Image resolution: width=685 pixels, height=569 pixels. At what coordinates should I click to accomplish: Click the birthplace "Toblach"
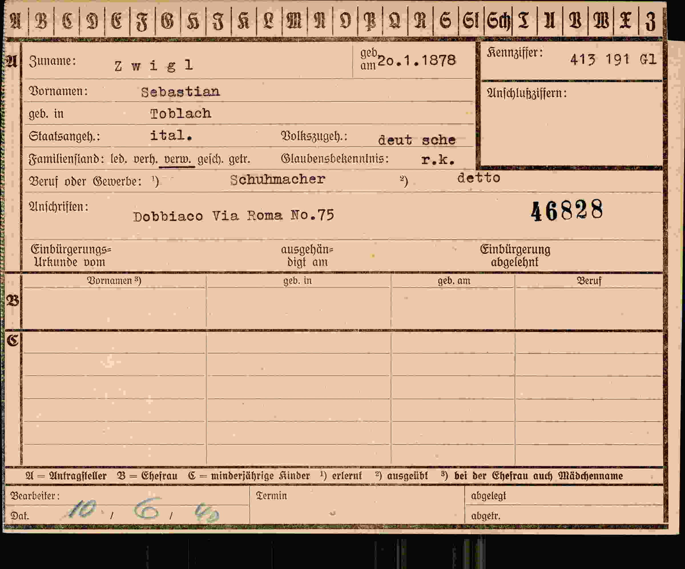coord(181,114)
